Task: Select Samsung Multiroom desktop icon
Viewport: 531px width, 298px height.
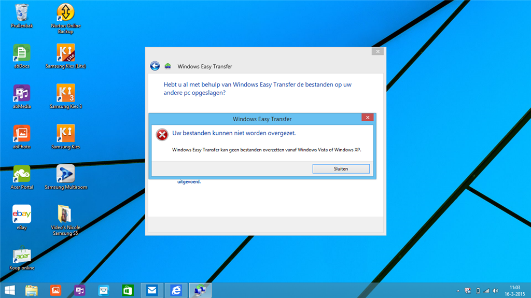Action: 66,177
